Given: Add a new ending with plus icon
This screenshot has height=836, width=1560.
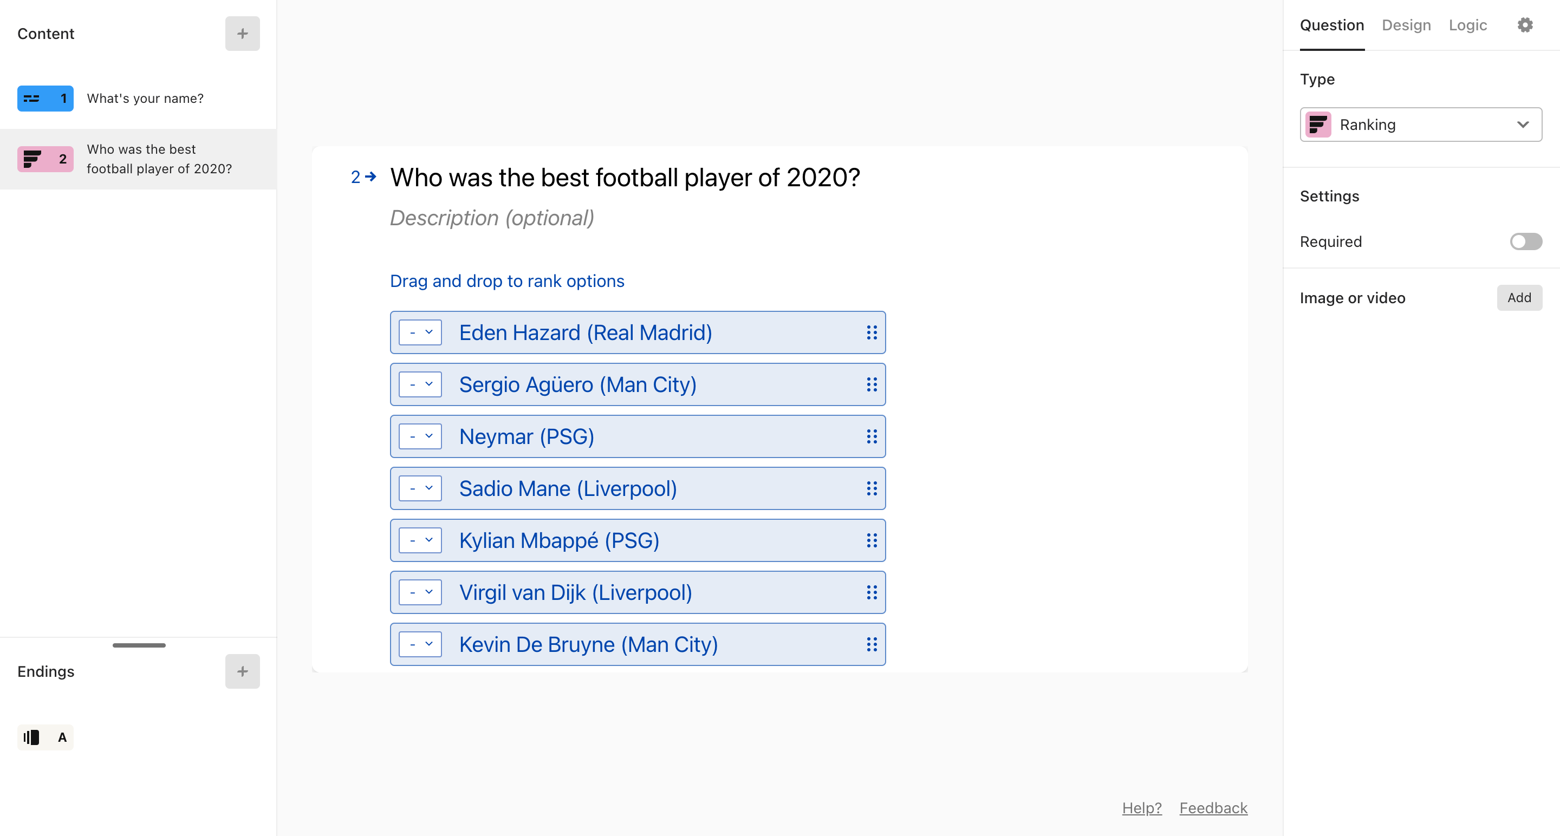Looking at the screenshot, I should 242,671.
